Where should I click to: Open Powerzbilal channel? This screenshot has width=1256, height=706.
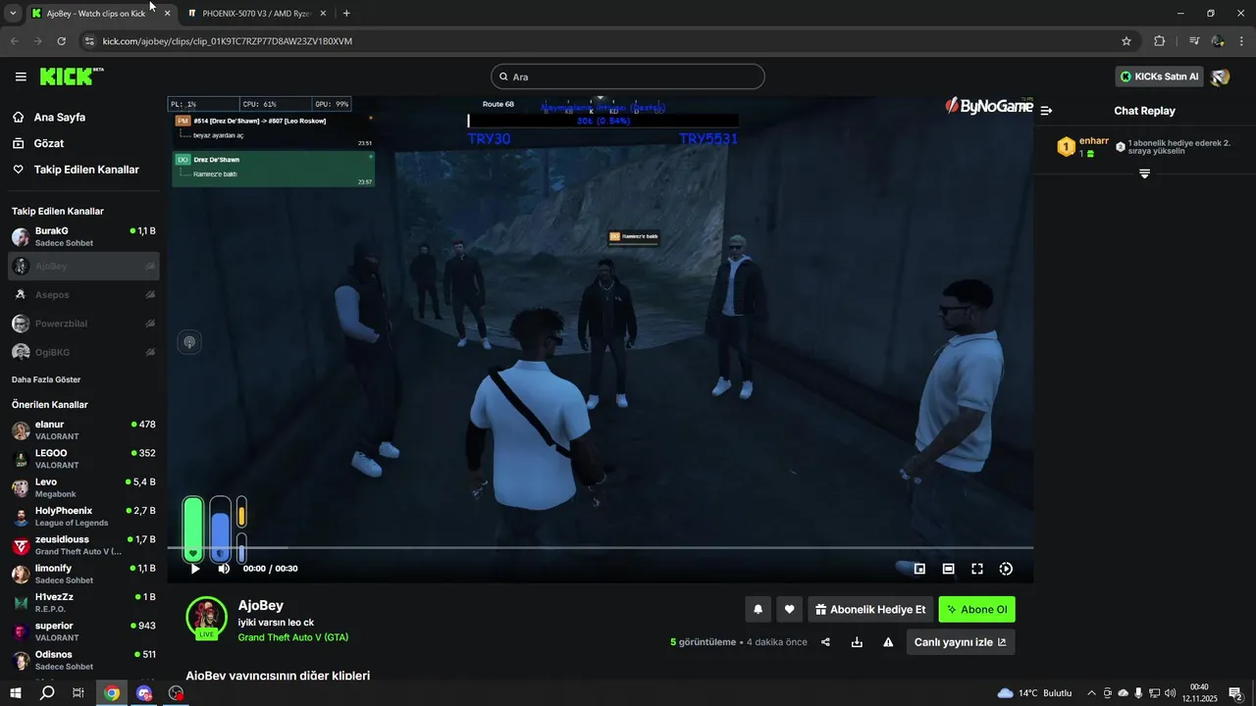pyautogui.click(x=83, y=324)
